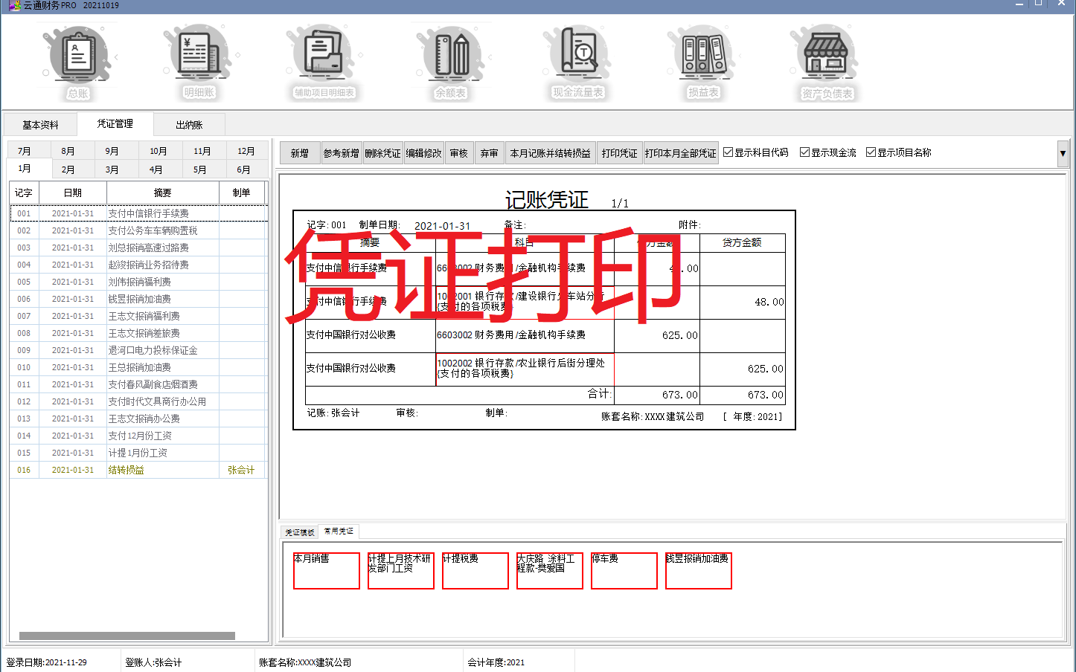Click the 制单 column header
Image resolution: width=1076 pixels, height=672 pixels.
241,193
